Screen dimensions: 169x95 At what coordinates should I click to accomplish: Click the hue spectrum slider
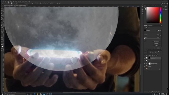[161, 15]
